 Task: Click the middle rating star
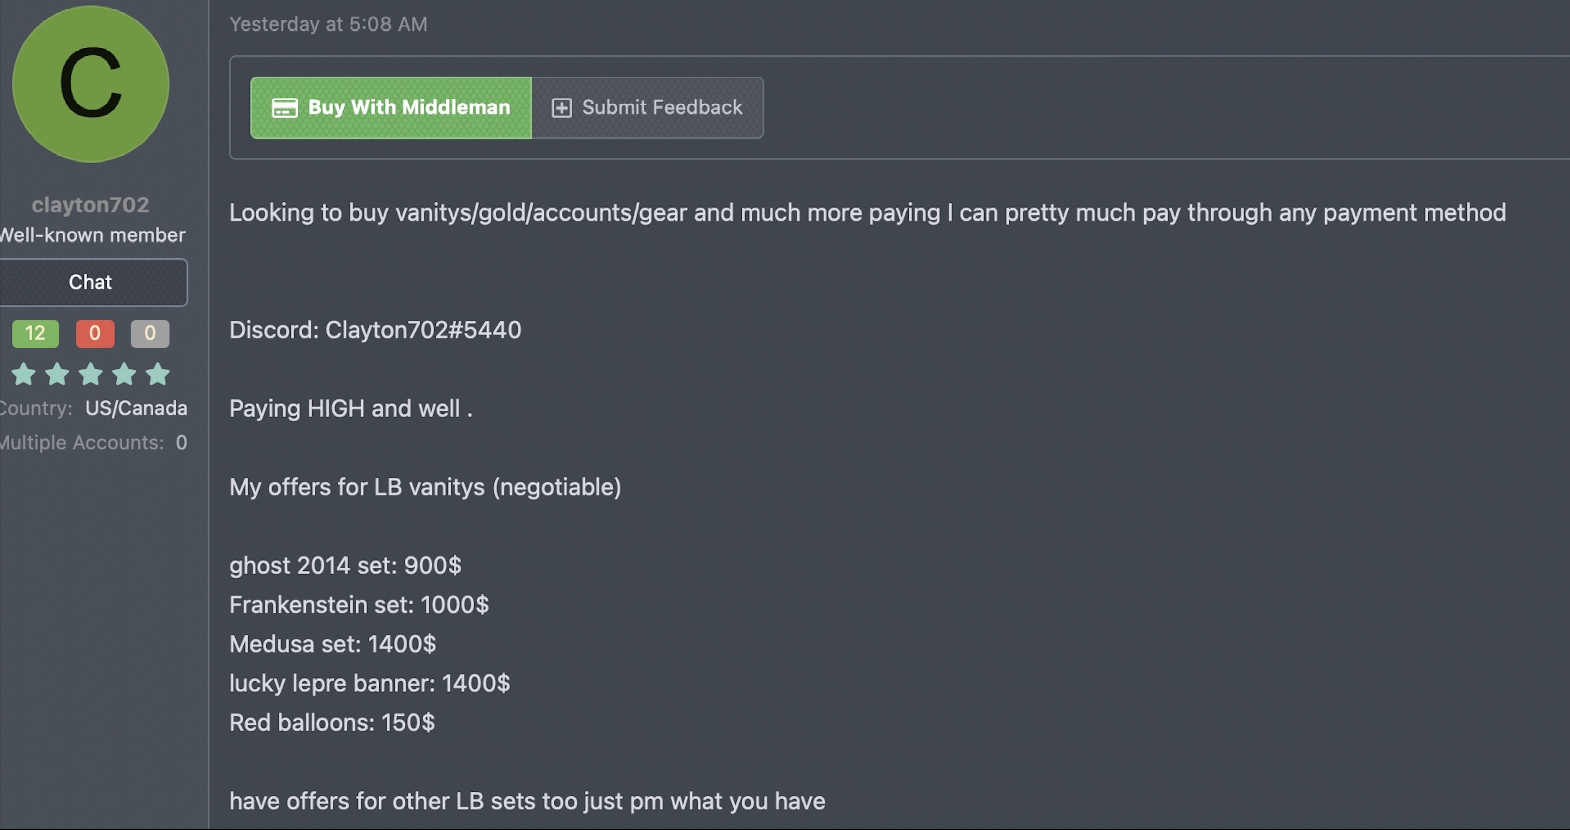(x=91, y=374)
